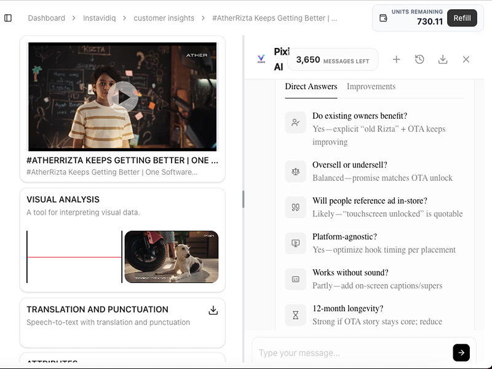Toggle the sidebar panel icon top-left
The height and width of the screenshot is (369, 492).
[x=8, y=18]
